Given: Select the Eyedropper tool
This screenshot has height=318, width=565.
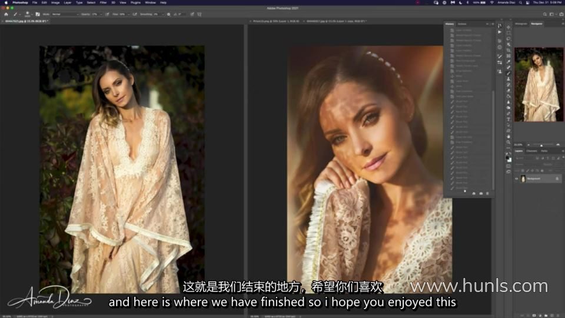Looking at the screenshot, I should point(508,62).
